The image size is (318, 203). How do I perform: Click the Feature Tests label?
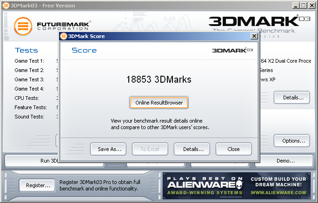31,107
